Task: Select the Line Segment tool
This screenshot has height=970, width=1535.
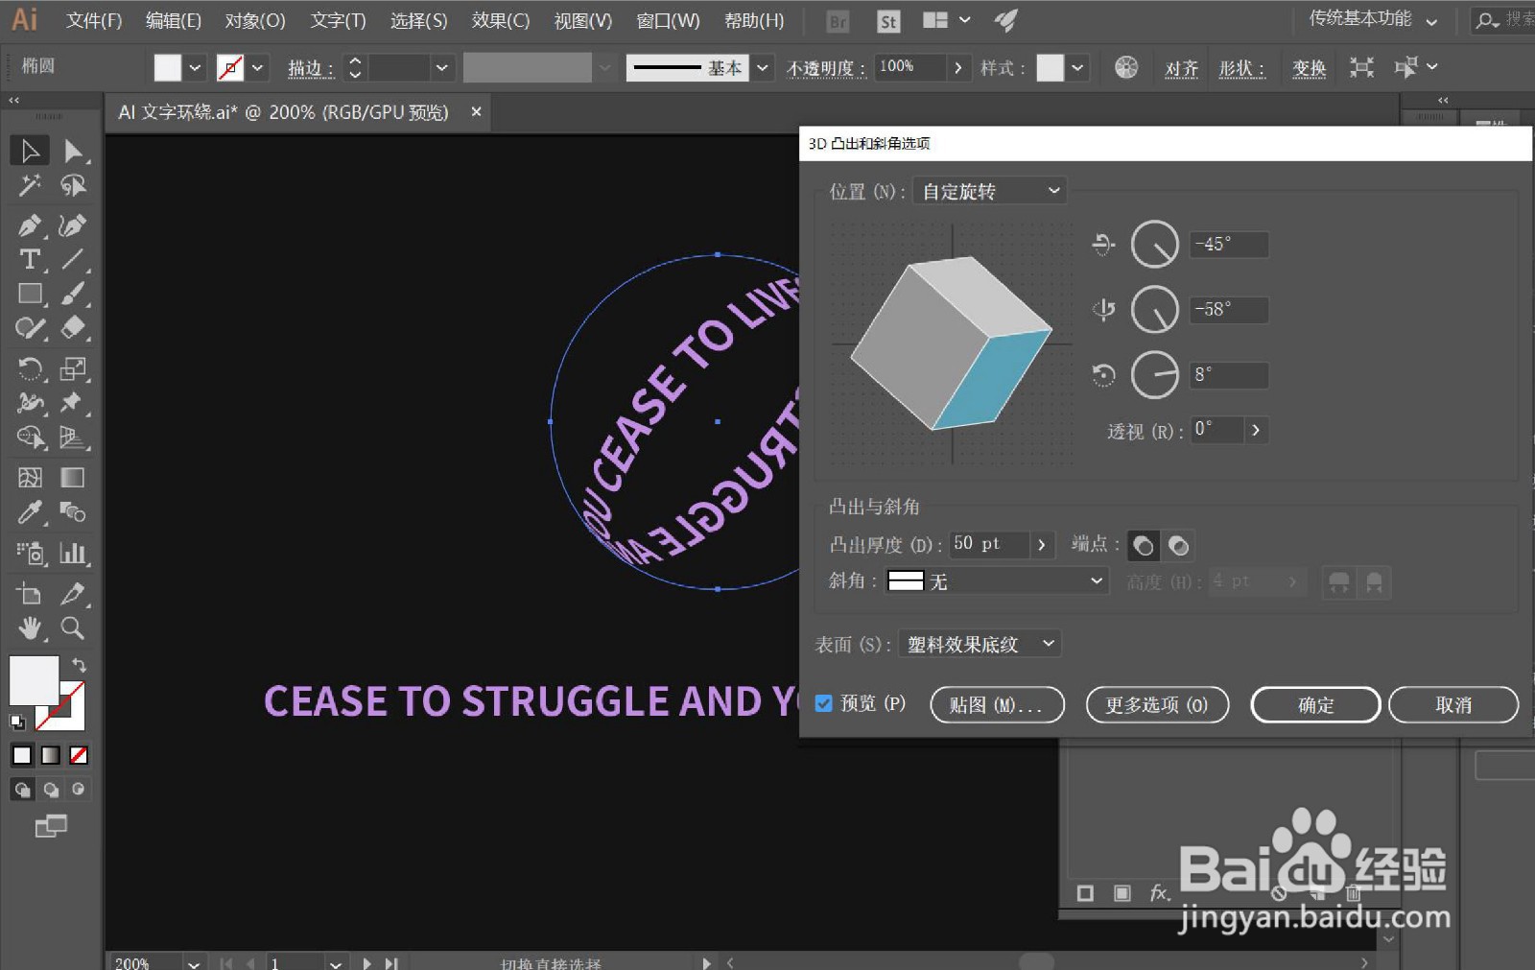Action: pos(73,259)
